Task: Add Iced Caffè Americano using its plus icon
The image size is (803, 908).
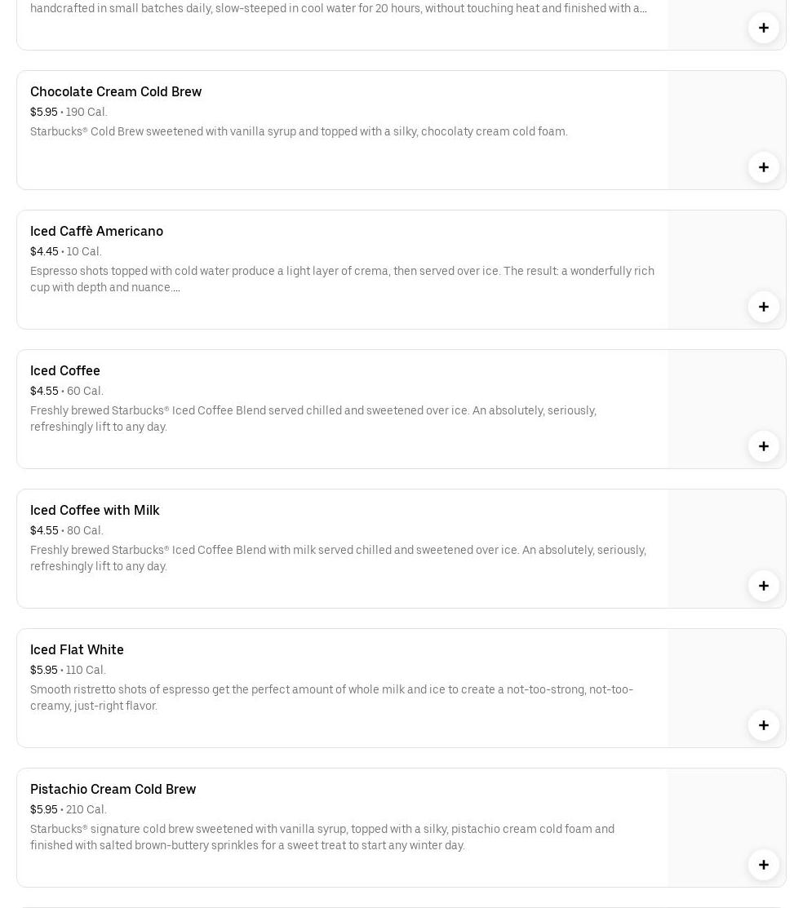Action: 763,307
